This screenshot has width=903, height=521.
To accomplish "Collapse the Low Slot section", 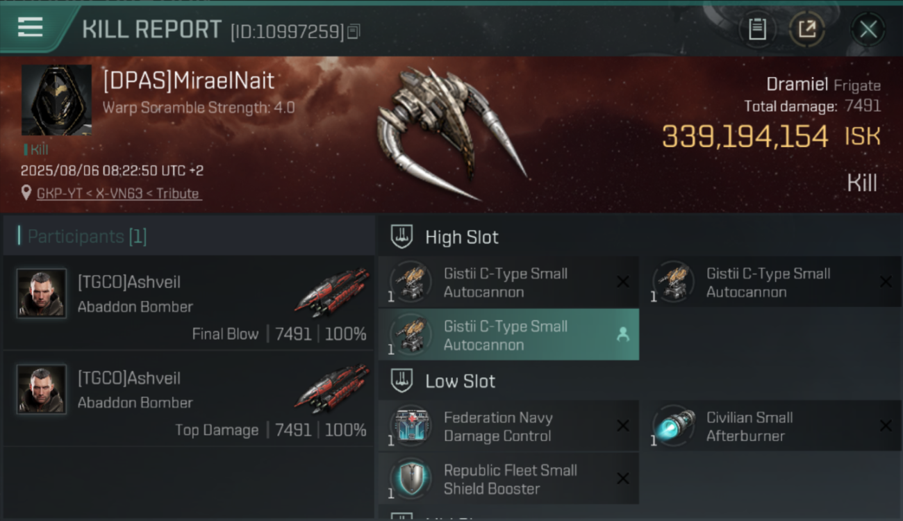I will tap(401, 381).
